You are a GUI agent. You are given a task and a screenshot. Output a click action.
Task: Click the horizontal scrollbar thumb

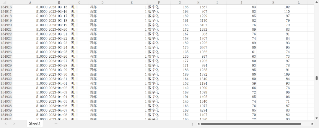click(251, 124)
